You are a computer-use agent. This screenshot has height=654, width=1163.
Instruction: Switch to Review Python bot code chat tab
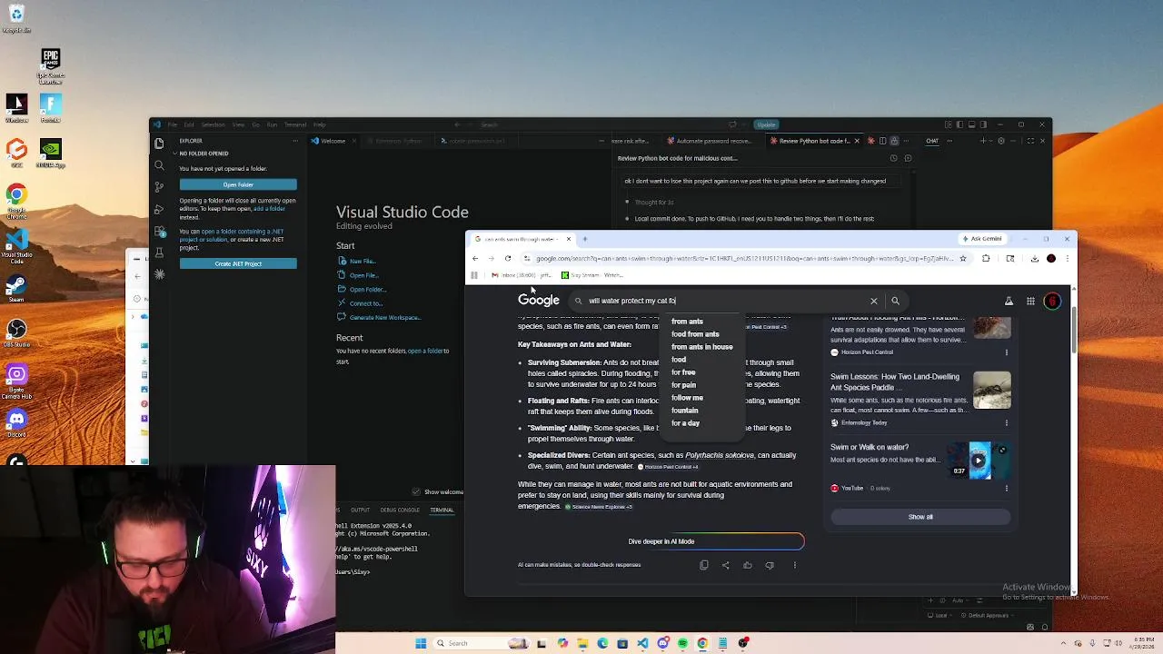[813, 141]
